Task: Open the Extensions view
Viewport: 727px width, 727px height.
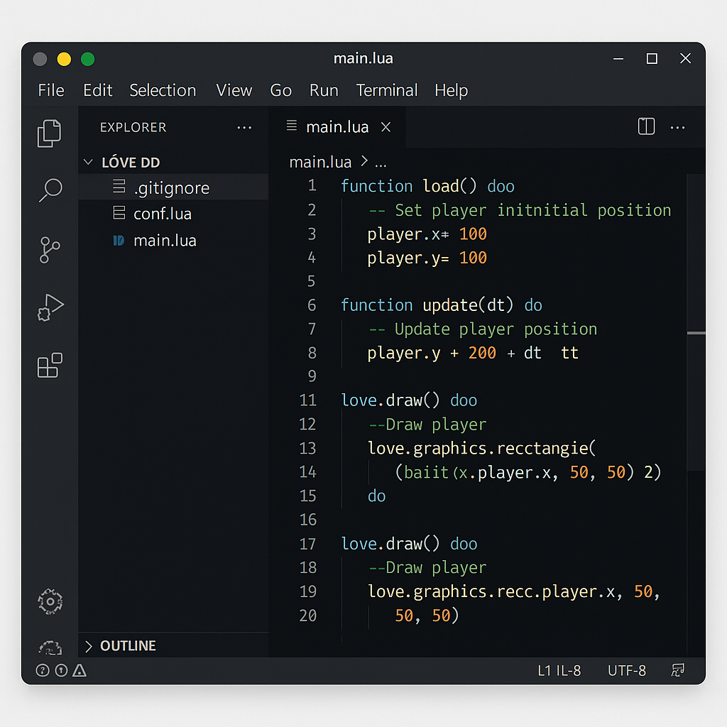Action: click(x=49, y=365)
